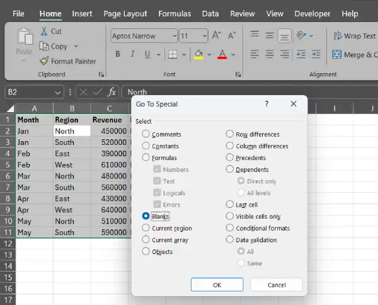The image size is (378, 305).
Task: Decrease font size with the small A icon
Action: (232, 35)
